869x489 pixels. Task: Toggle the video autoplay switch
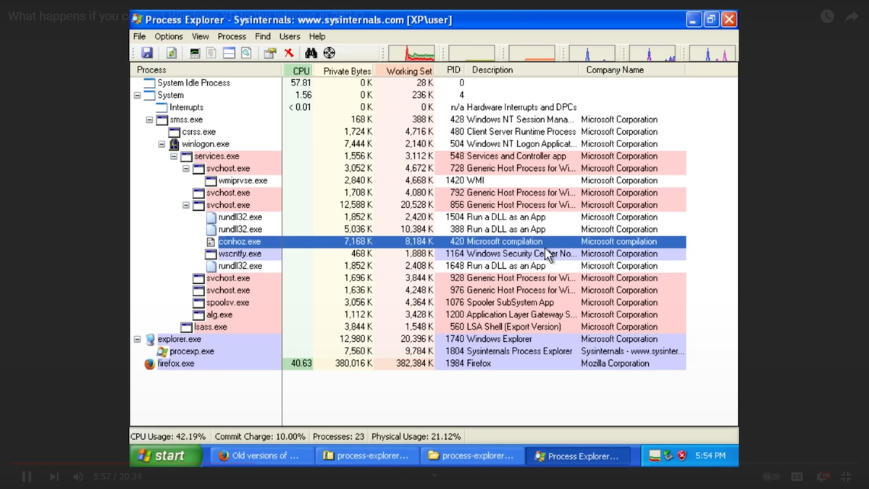pyautogui.click(x=771, y=477)
